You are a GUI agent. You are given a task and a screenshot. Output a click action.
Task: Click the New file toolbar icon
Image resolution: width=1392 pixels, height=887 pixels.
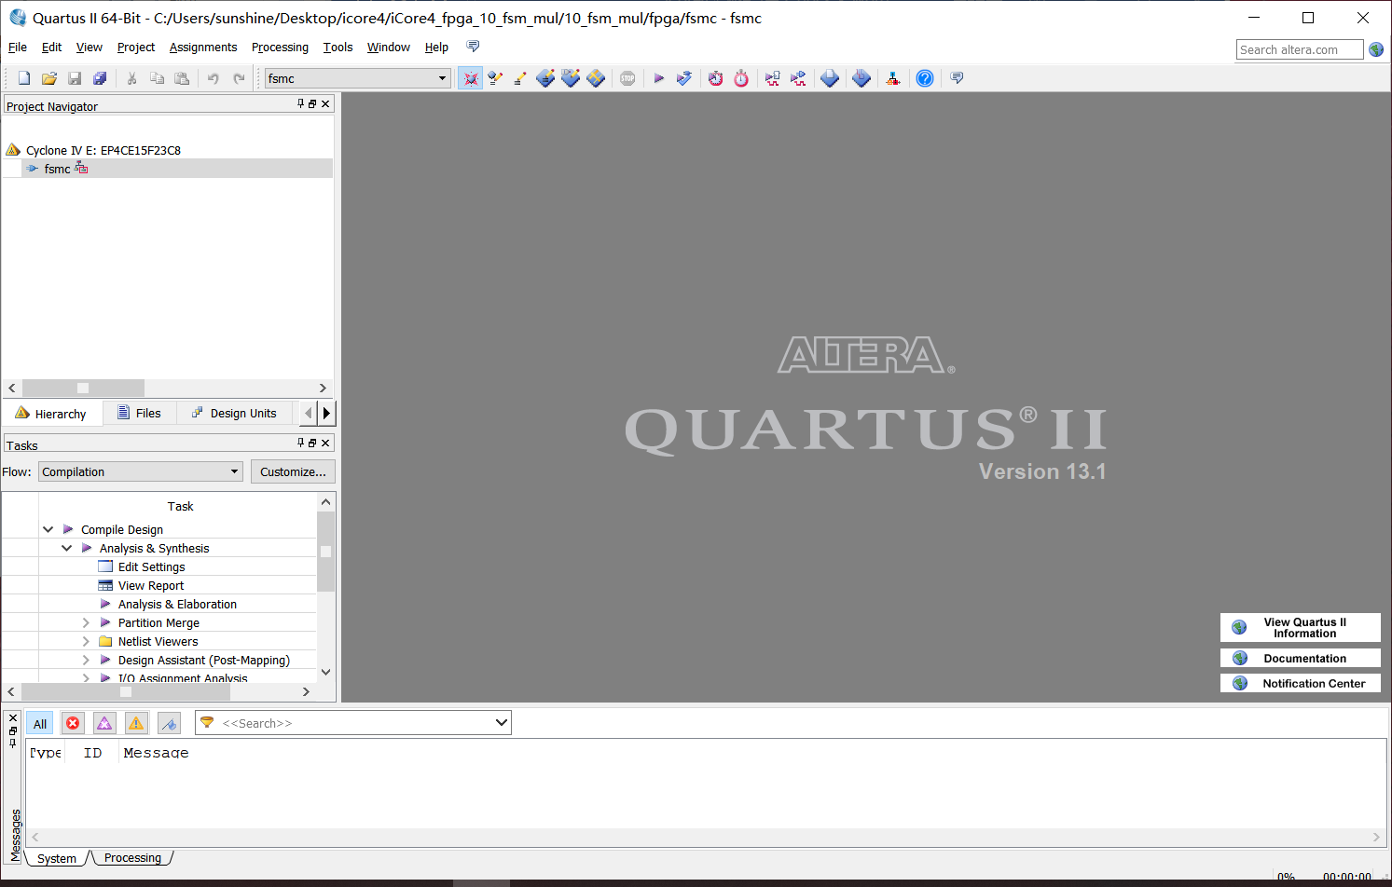click(x=24, y=78)
